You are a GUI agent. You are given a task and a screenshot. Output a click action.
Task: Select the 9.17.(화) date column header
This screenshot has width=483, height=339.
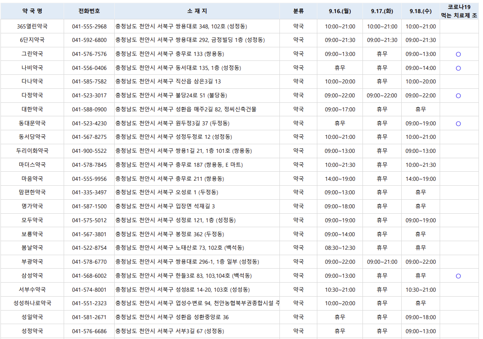(382, 10)
